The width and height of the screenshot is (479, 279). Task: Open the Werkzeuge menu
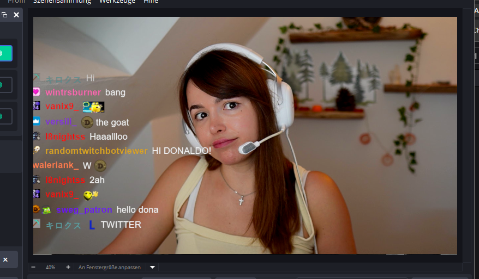point(117,2)
